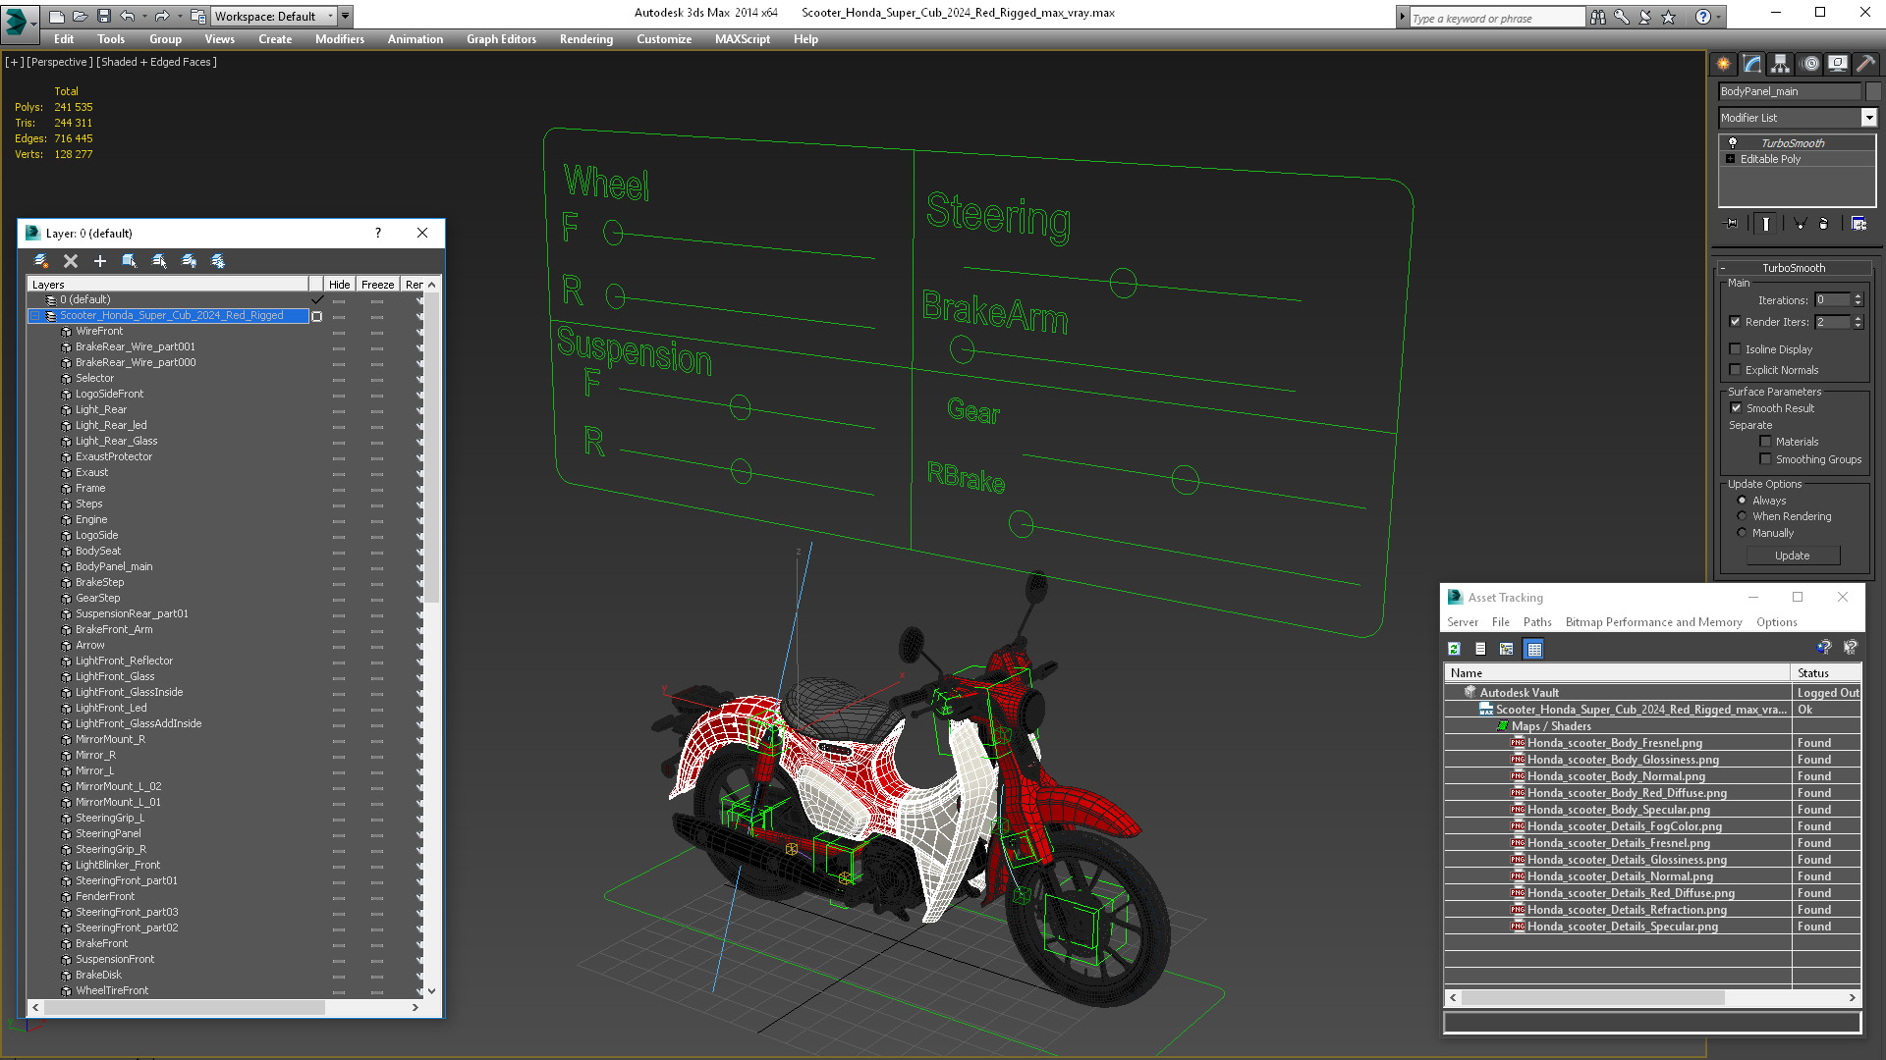Select the Manually update option
Screen dimensions: 1886x1060
pyautogui.click(x=1743, y=533)
